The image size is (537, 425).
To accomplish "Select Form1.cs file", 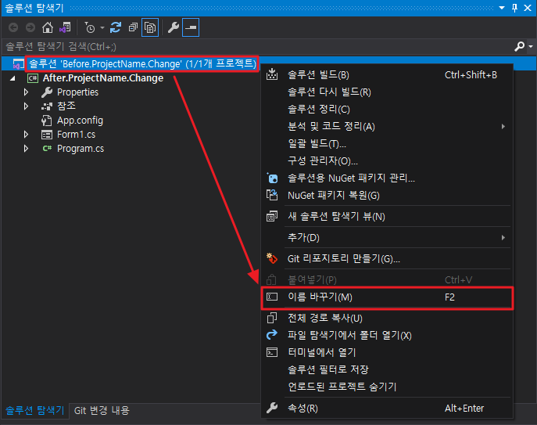I will click(x=76, y=135).
